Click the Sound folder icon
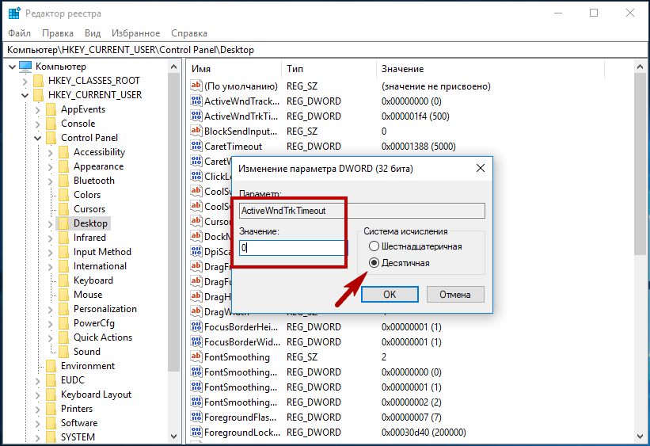This screenshot has height=446, width=650. click(64, 352)
